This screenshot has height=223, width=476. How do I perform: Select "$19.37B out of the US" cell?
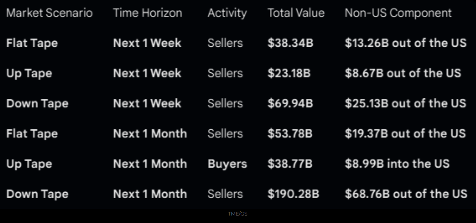point(405,134)
